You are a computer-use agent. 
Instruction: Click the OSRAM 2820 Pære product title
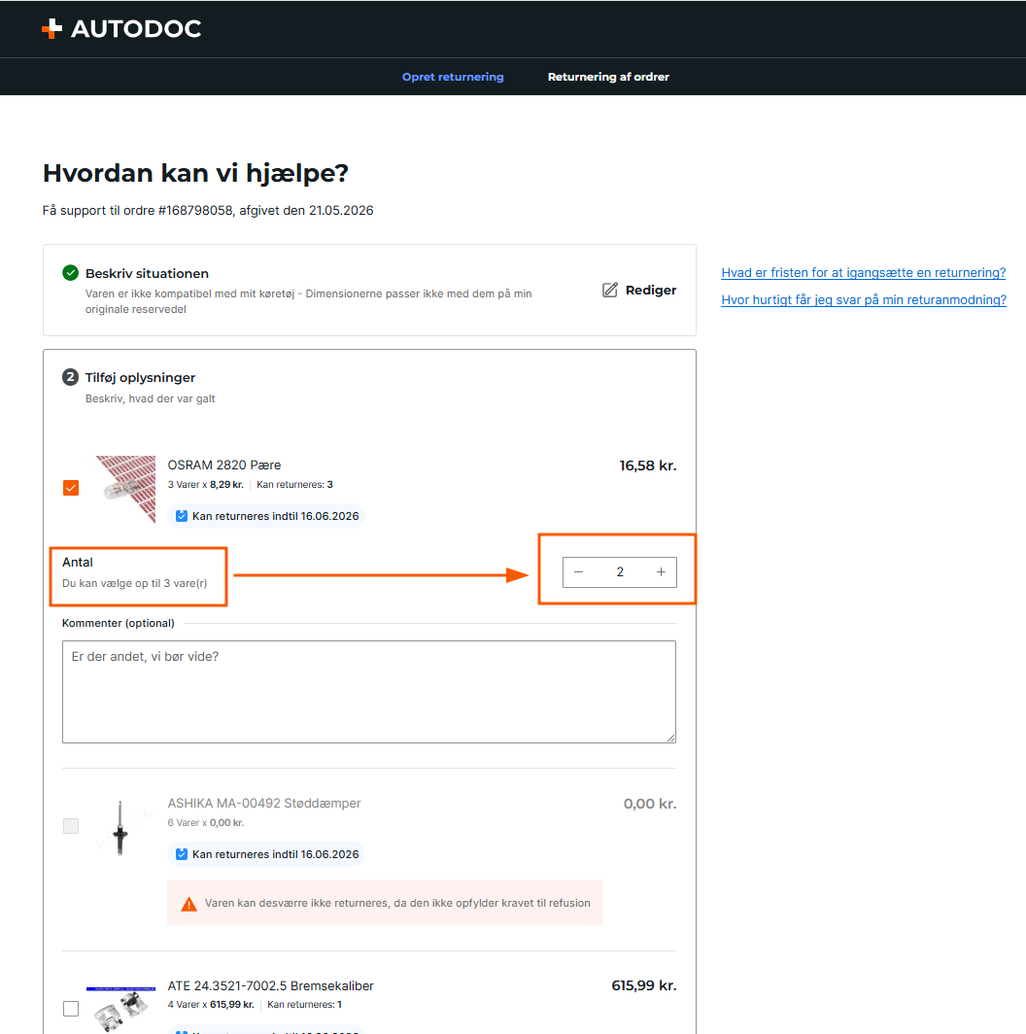click(x=224, y=465)
